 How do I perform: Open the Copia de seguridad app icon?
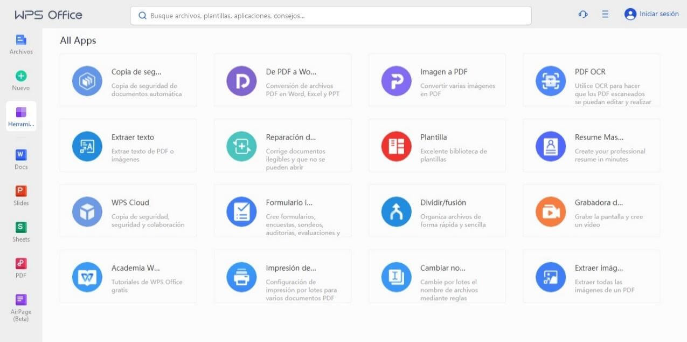[x=87, y=81]
